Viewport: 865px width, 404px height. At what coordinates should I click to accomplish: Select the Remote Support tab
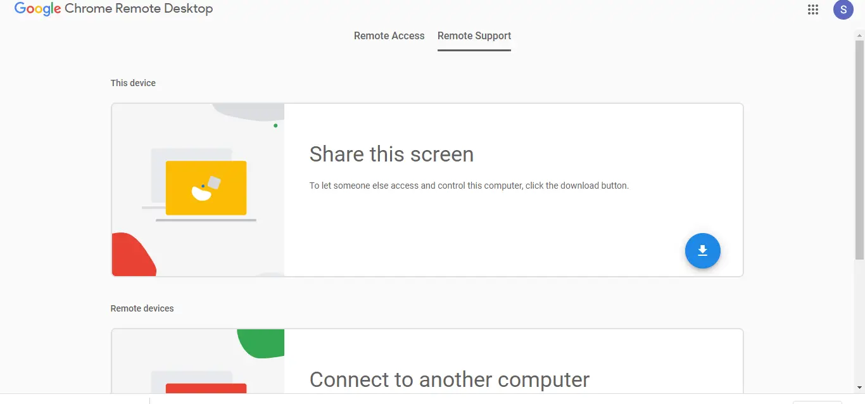point(474,36)
